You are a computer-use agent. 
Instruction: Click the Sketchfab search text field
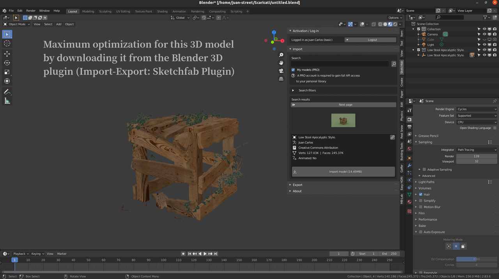tap(340, 64)
